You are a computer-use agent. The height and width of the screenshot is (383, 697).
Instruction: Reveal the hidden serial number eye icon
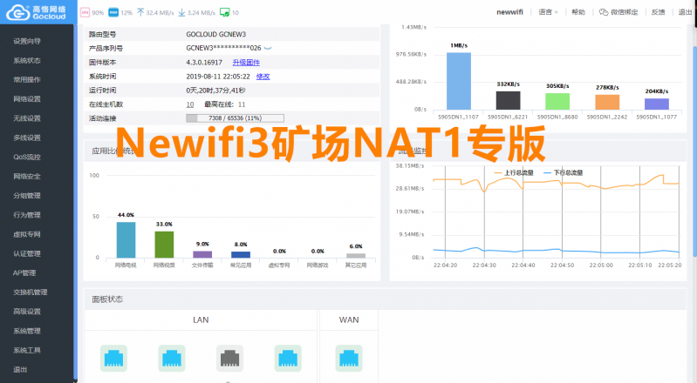click(x=268, y=48)
